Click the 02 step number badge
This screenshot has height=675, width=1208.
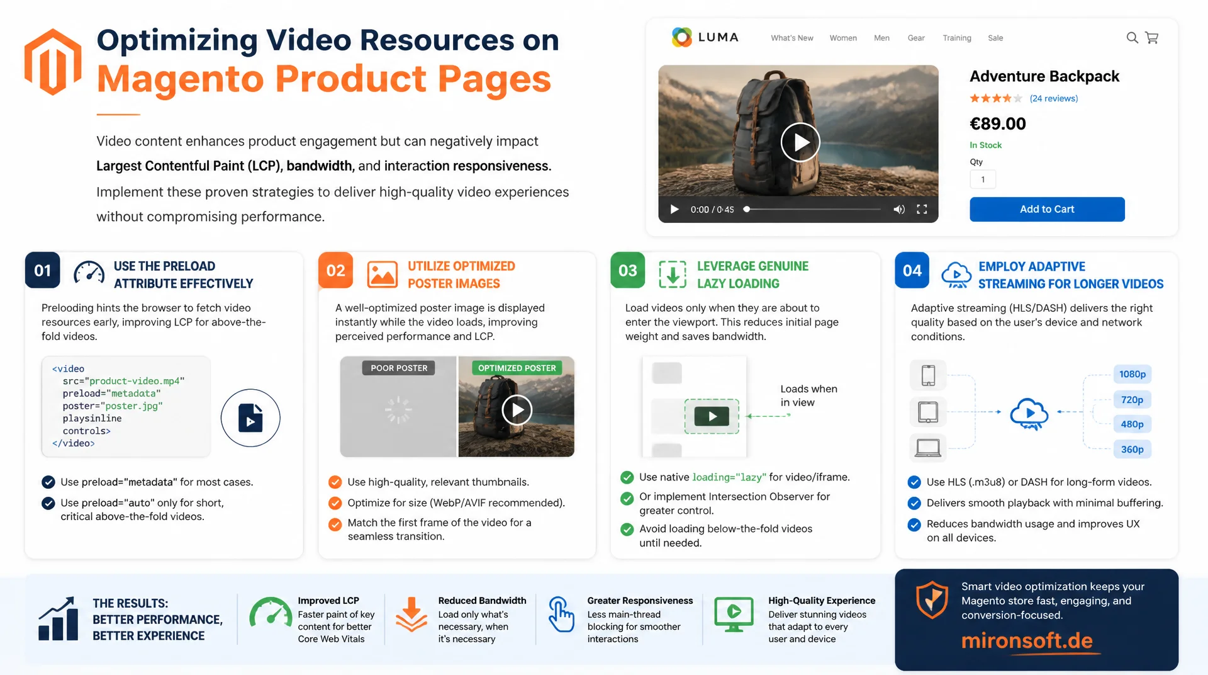pyautogui.click(x=336, y=270)
